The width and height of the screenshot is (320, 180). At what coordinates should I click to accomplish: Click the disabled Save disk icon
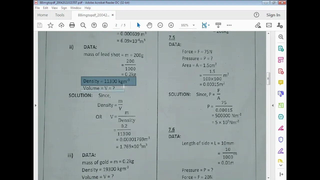click(39, 25)
